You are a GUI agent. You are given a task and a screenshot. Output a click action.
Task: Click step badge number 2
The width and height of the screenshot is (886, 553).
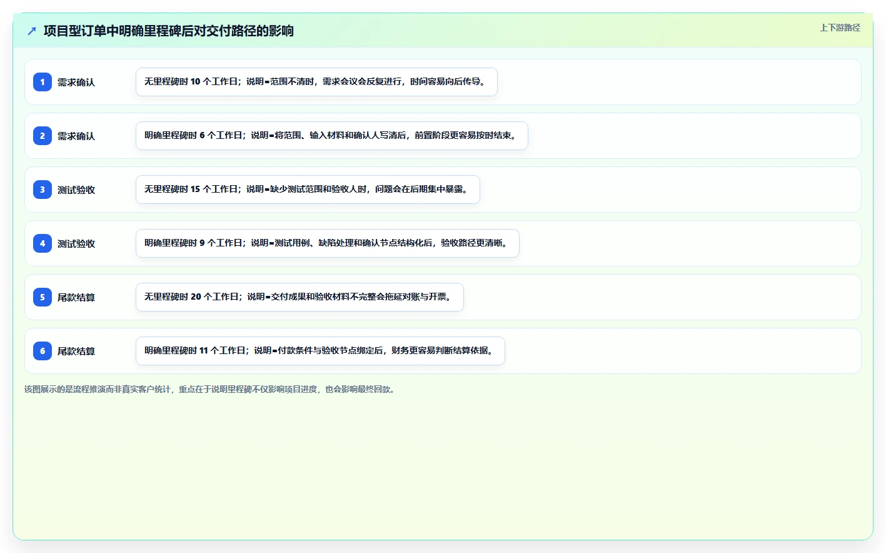coord(43,136)
